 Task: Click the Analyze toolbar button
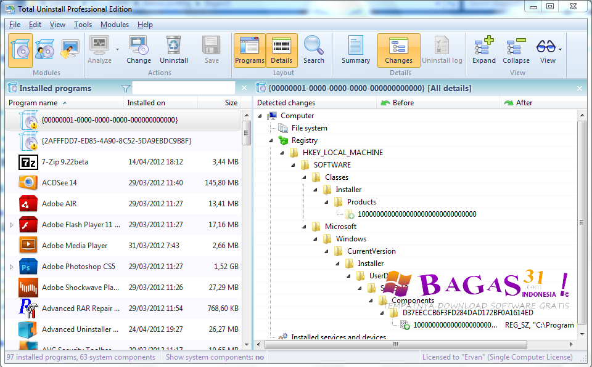click(99, 50)
